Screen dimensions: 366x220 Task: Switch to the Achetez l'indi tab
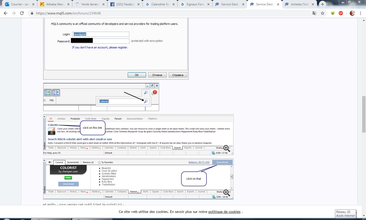(x=300, y=4)
